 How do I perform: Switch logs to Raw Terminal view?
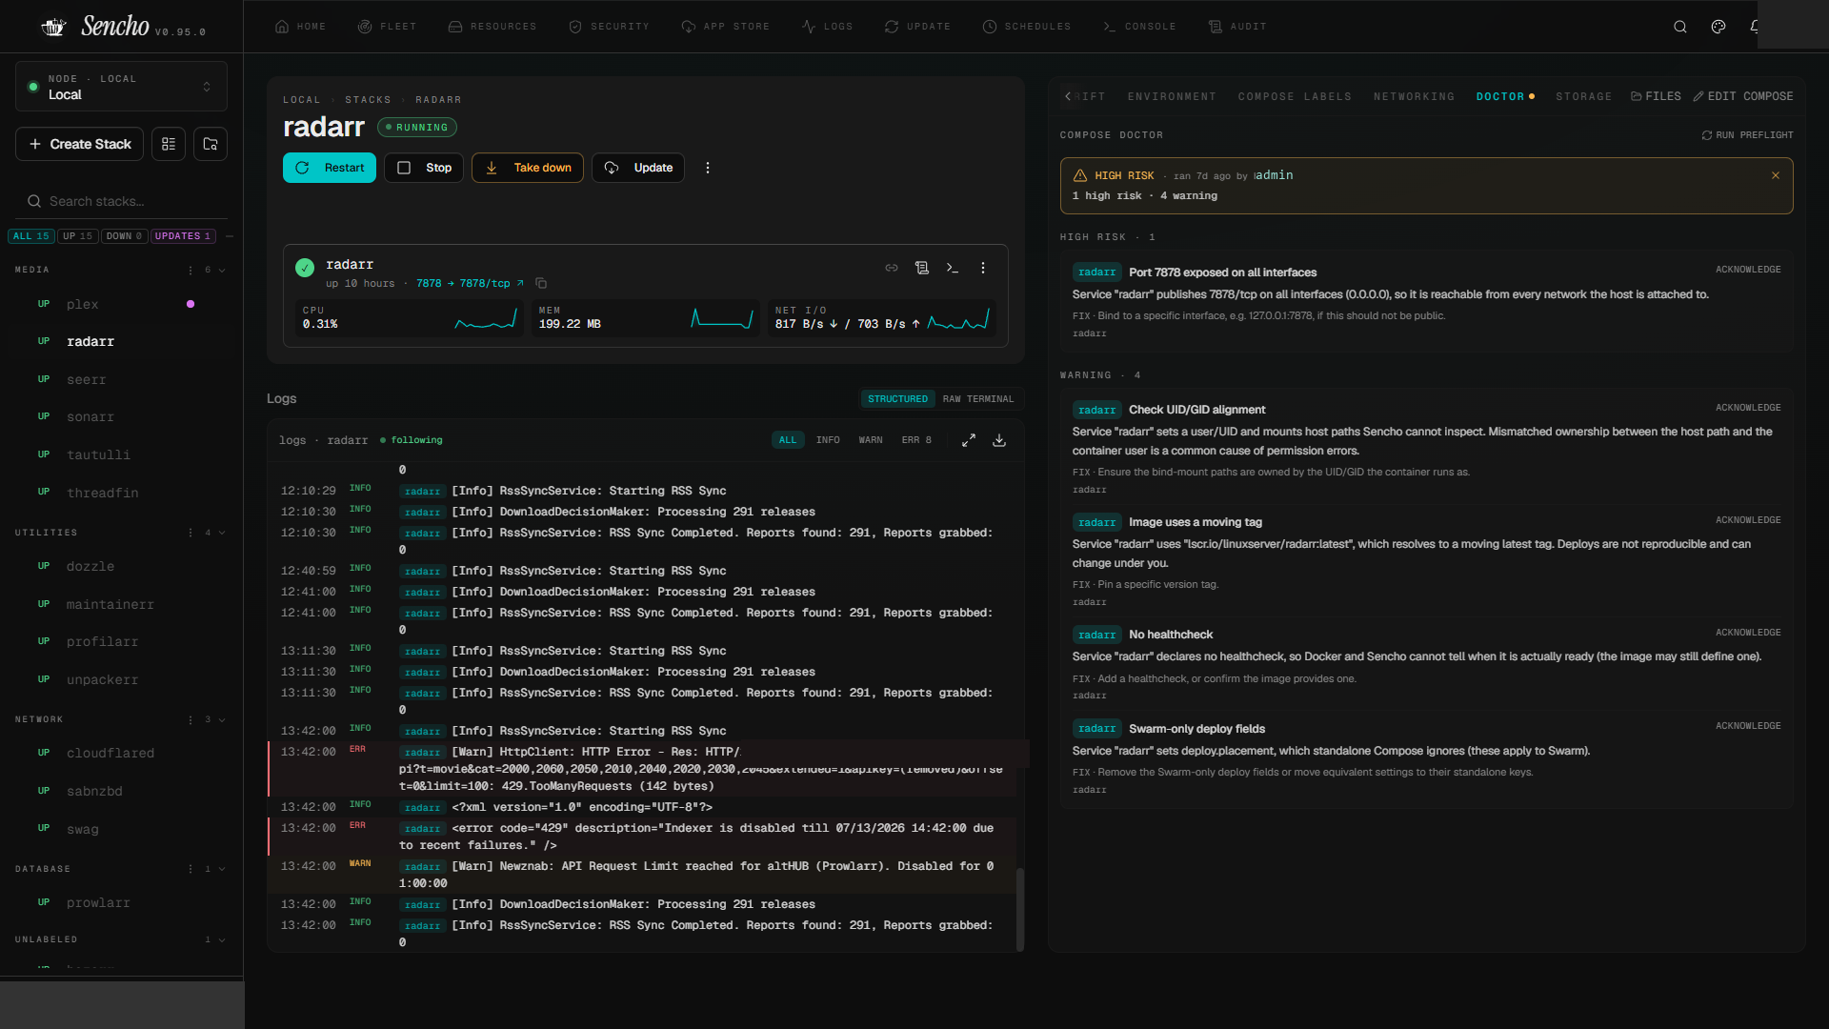coord(978,399)
